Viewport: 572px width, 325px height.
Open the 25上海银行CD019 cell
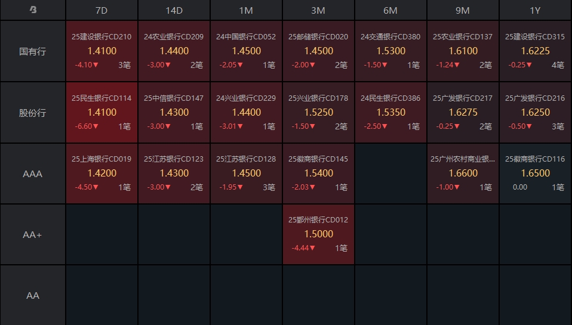pos(102,174)
